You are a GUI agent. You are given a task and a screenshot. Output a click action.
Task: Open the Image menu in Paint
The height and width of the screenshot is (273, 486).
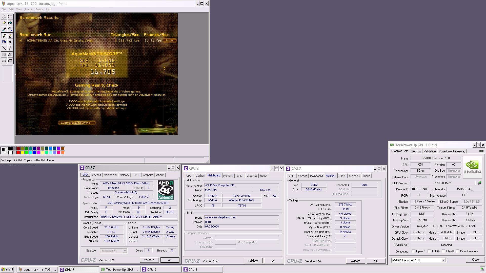[x=29, y=9]
